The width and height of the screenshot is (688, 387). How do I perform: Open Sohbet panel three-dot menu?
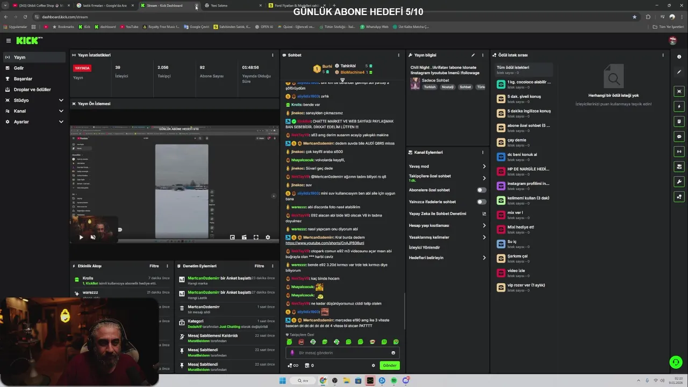398,55
